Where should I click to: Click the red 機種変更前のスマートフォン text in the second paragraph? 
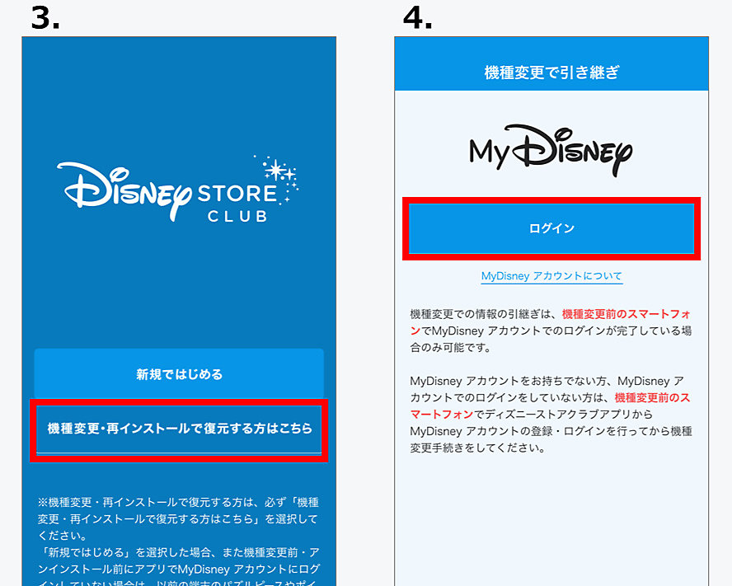tap(653, 397)
